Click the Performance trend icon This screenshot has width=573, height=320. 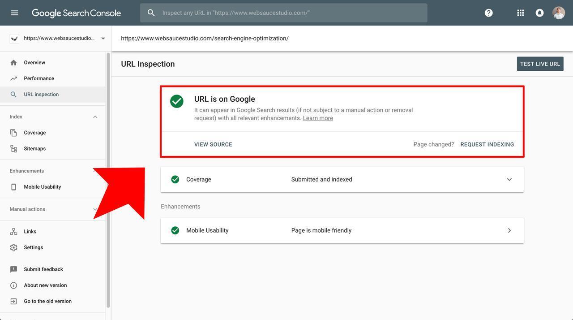pos(14,78)
